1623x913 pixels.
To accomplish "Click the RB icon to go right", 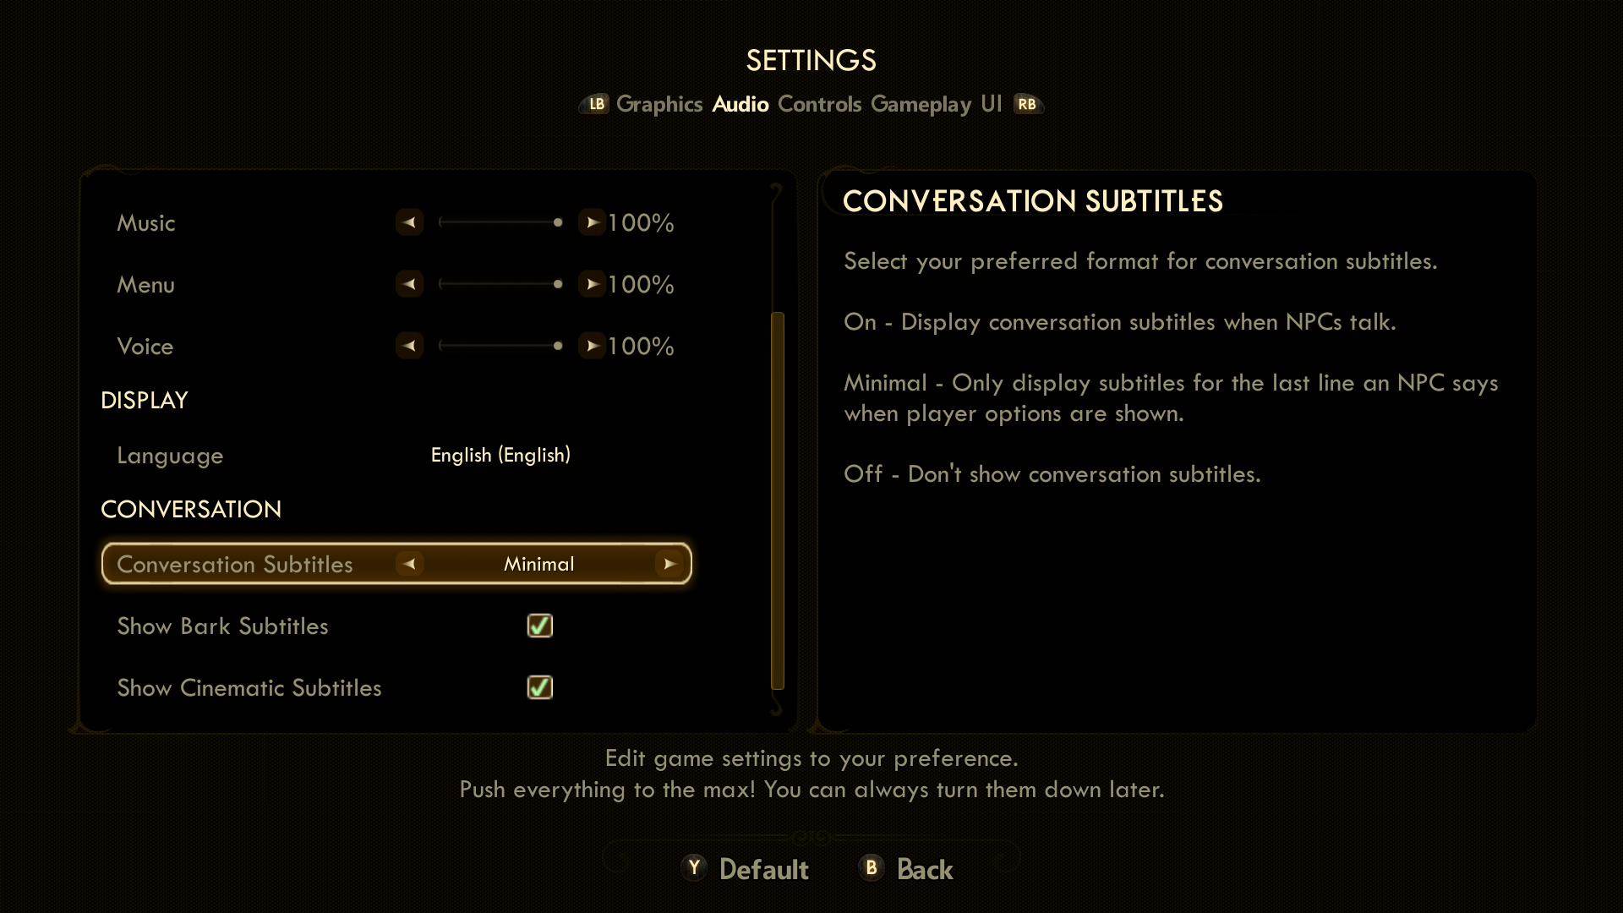I will [x=1027, y=104].
